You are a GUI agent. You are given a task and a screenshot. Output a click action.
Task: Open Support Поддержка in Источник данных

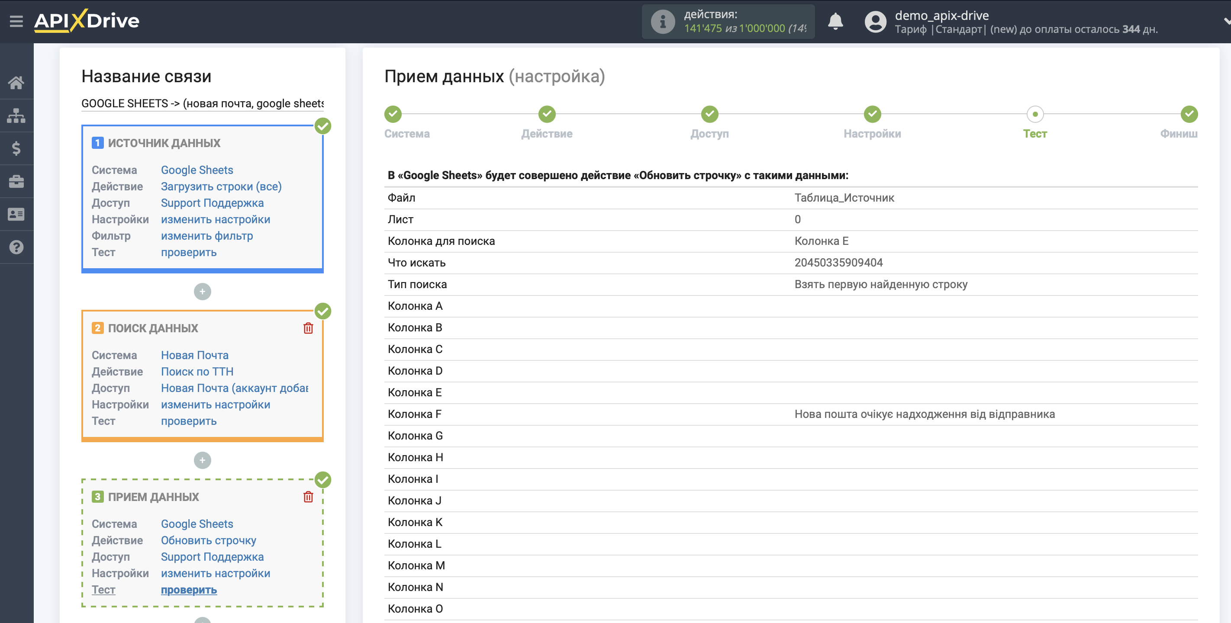[212, 203]
